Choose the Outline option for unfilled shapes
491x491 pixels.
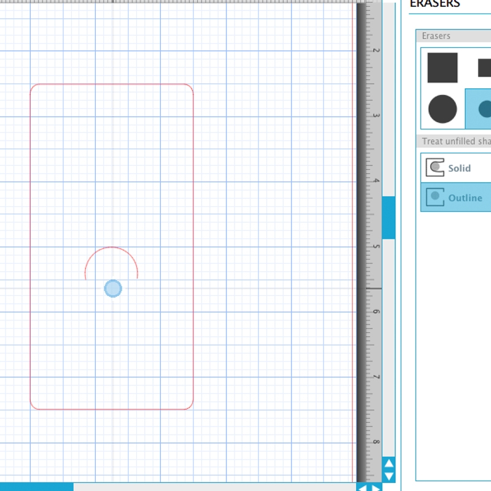pyautogui.click(x=455, y=198)
